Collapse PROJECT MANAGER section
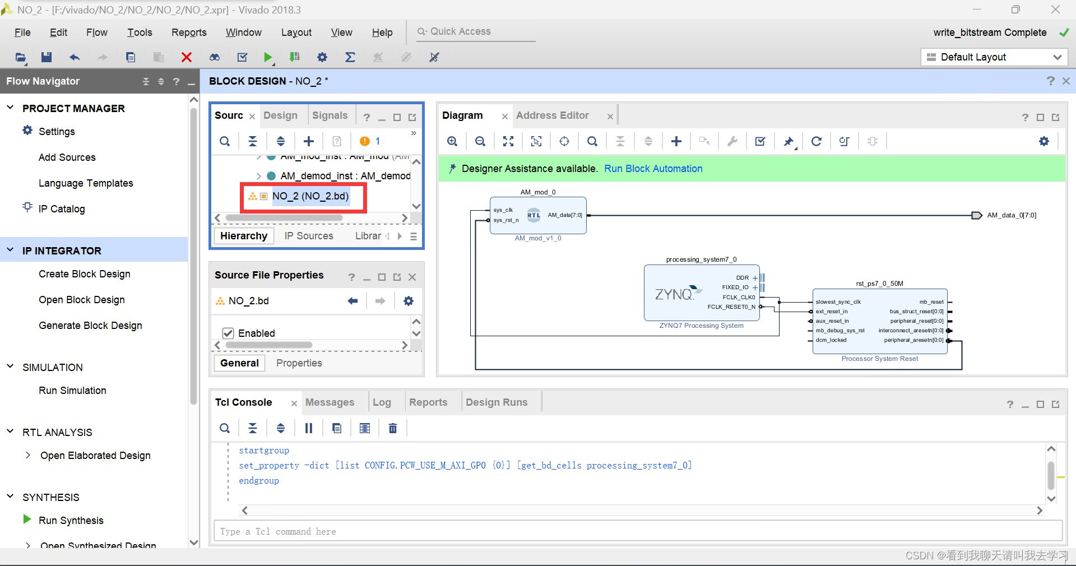This screenshot has height=566, width=1076. click(x=10, y=108)
